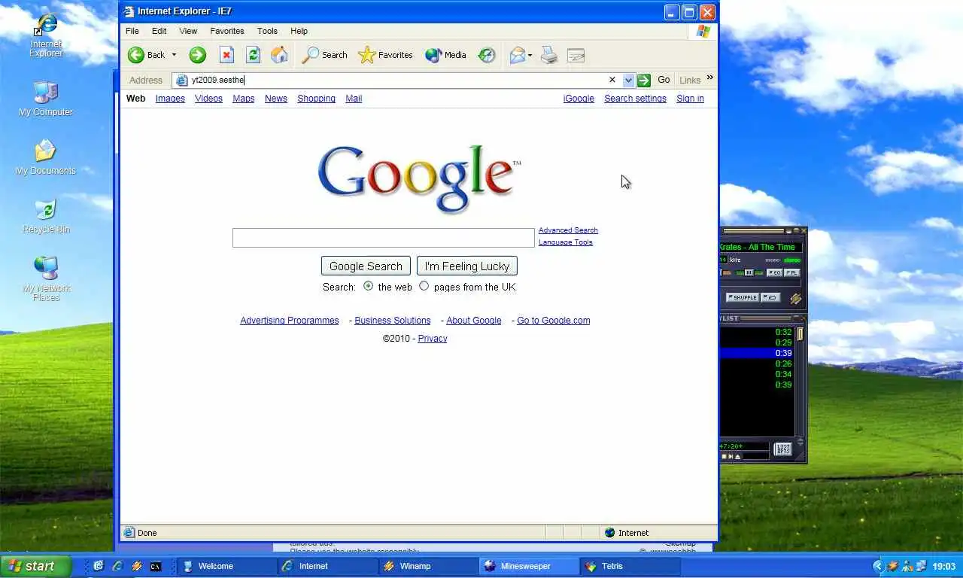Expand the Links toolbar chevron
This screenshot has width=963, height=578.
(709, 78)
